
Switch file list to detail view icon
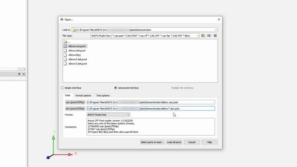(215, 36)
